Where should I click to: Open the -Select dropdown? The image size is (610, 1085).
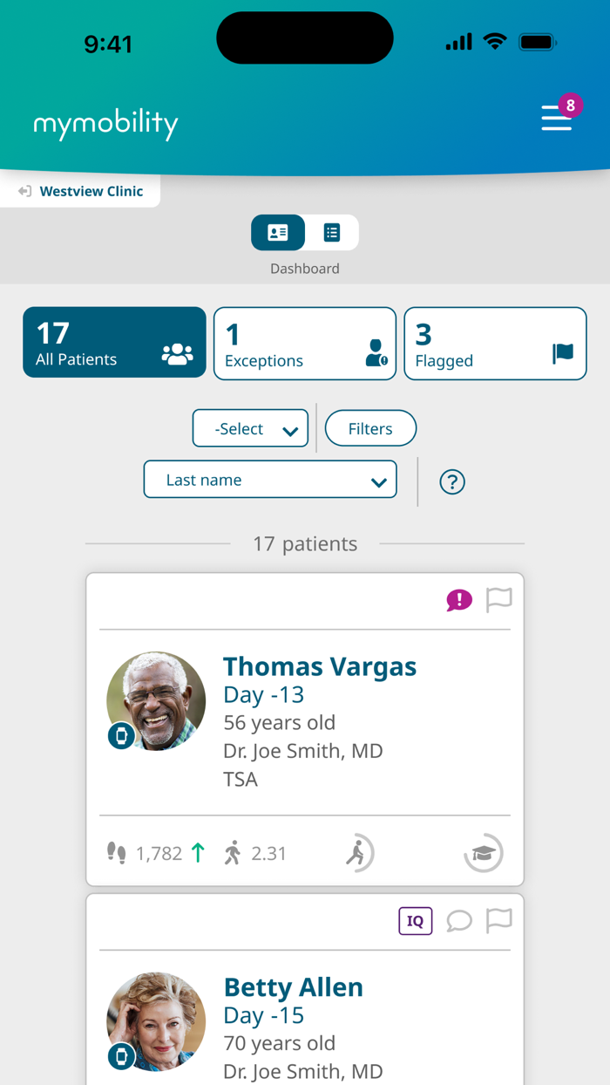(250, 428)
